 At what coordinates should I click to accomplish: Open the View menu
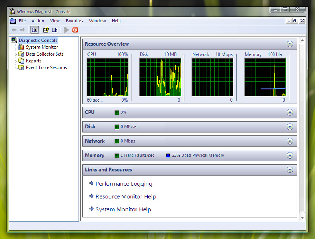[55, 21]
